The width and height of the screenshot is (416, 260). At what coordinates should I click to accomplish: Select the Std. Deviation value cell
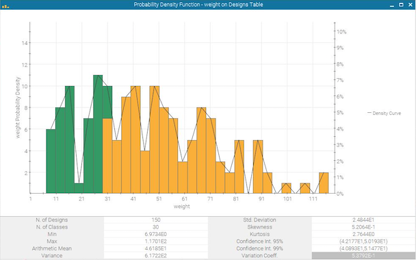pos(363,220)
